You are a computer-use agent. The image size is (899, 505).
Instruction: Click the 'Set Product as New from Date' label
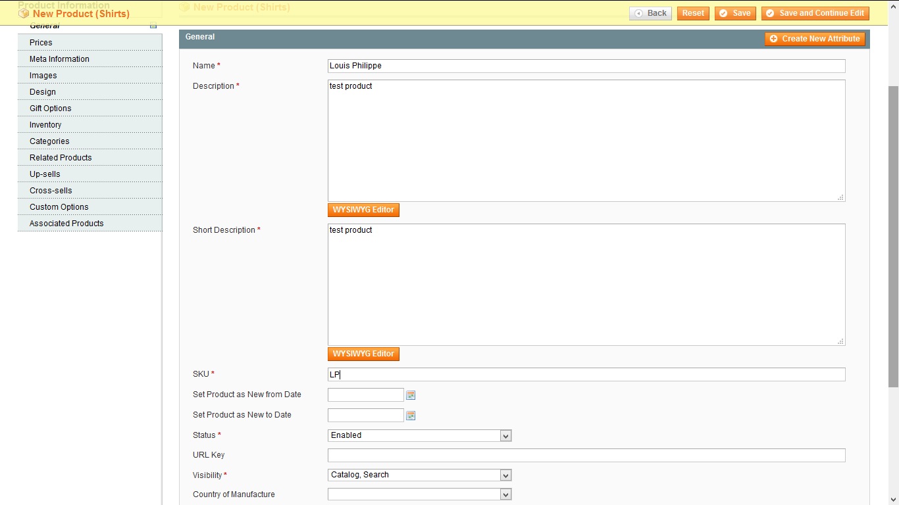247,395
